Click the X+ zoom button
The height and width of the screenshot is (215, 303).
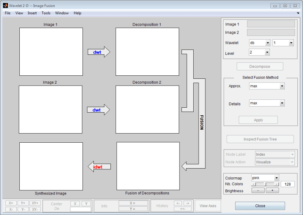(x=11, y=203)
